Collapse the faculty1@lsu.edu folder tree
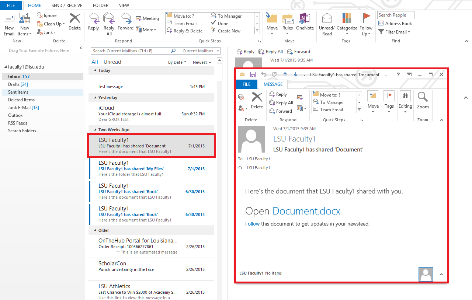 tap(6, 67)
